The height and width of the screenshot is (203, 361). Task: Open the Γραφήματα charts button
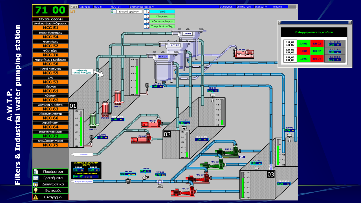(50, 178)
